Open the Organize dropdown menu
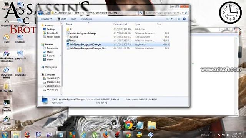 pos(46,19)
